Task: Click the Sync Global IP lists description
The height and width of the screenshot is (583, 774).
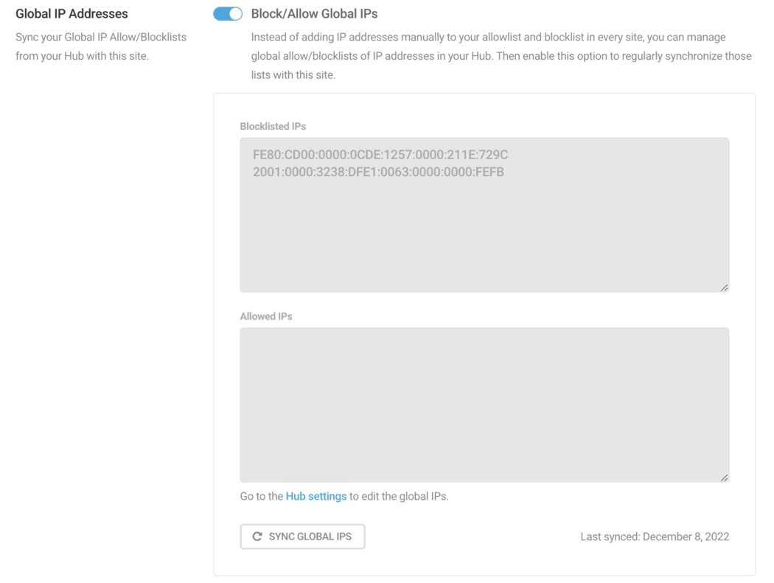Action: (101, 46)
